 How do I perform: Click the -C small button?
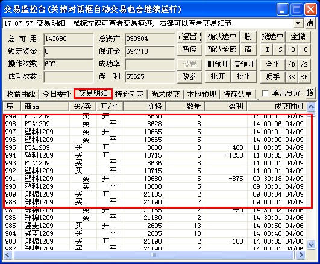(304, 49)
